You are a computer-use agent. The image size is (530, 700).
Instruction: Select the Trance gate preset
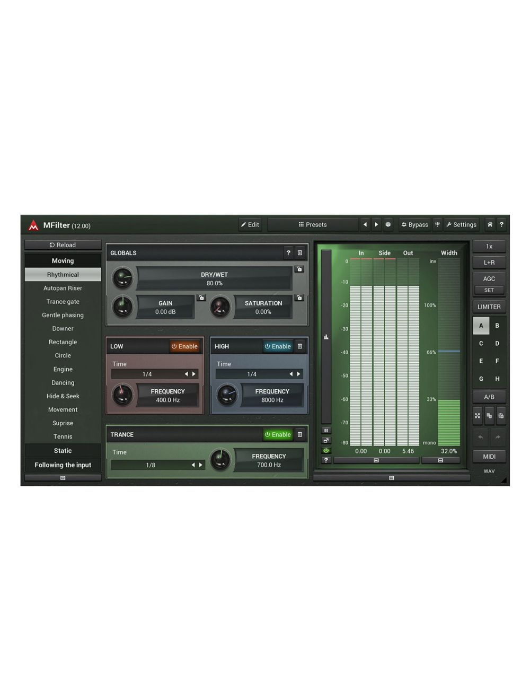(62, 301)
